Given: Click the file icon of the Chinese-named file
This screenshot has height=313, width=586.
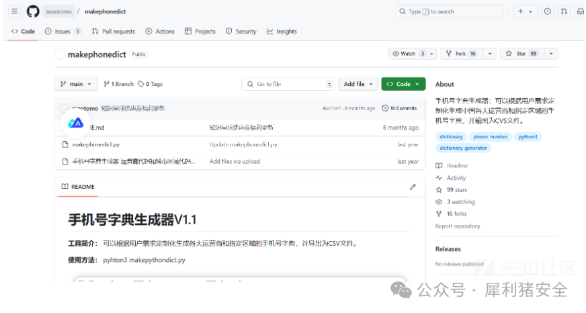Looking at the screenshot, I should (65, 161).
